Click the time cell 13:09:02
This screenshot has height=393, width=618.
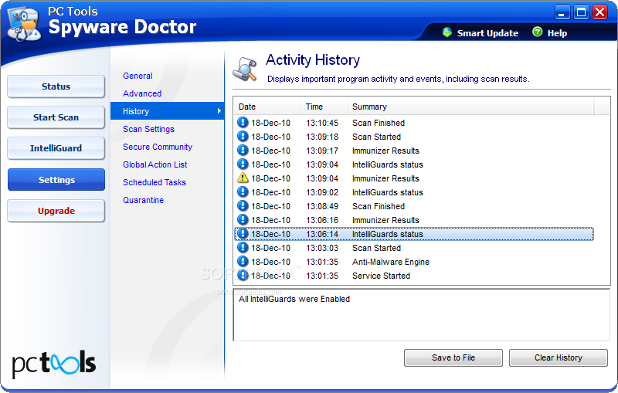(322, 192)
